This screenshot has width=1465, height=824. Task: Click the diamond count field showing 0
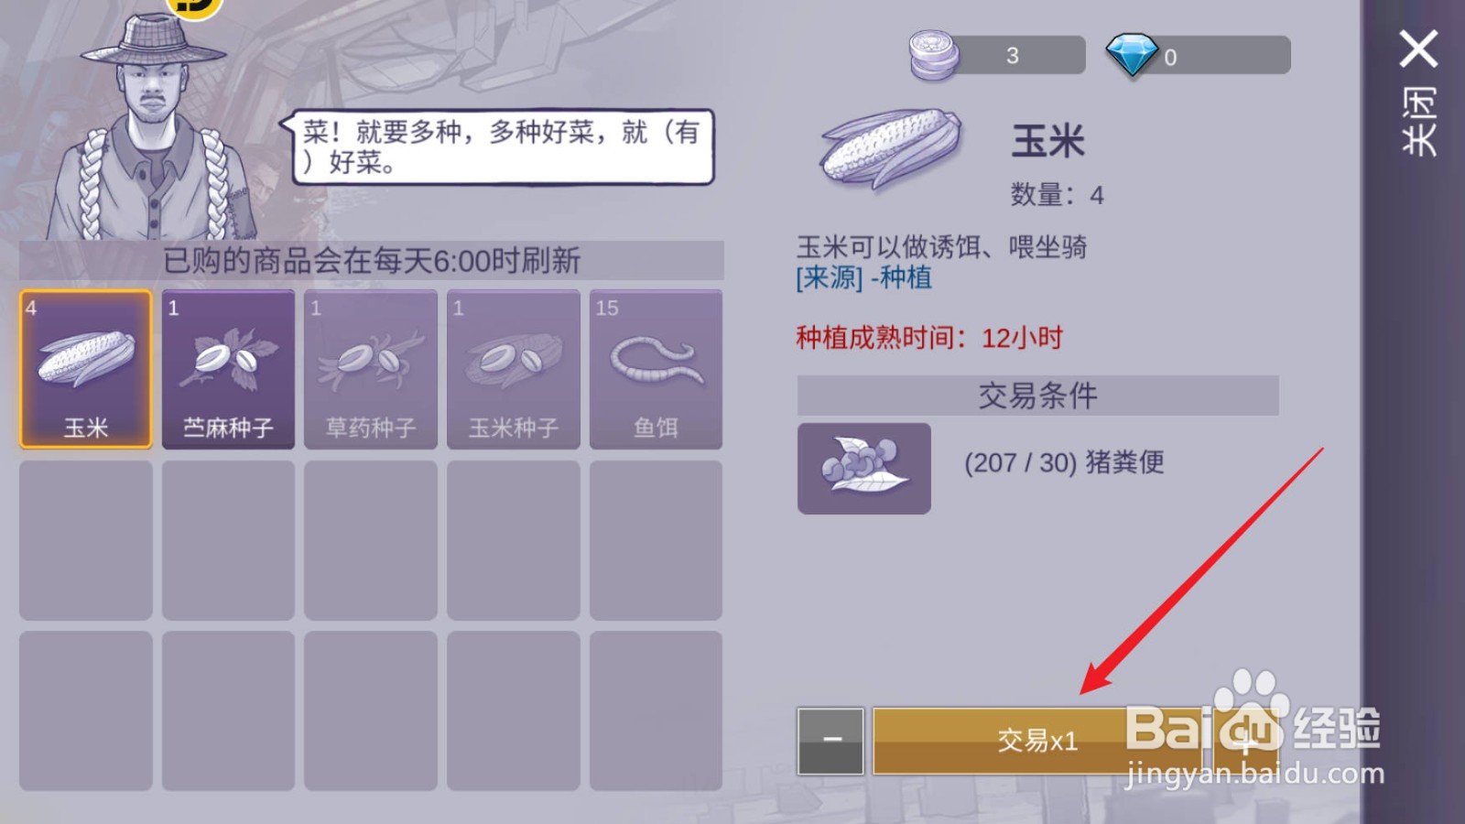point(1218,56)
